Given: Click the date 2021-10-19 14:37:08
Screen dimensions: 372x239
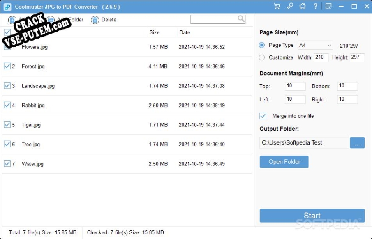Looking at the screenshot, I should pyautogui.click(x=202, y=86).
